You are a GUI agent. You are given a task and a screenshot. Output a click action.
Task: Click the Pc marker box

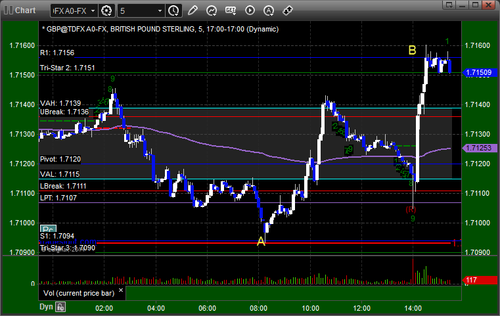[48, 229]
